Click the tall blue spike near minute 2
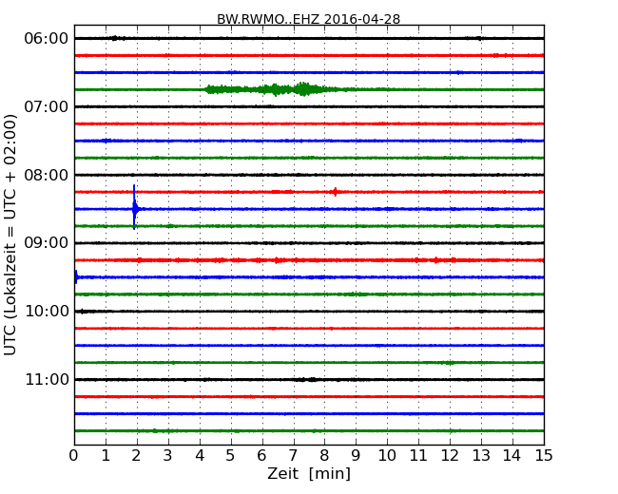Screen dimensions: 618x494 tap(135, 207)
